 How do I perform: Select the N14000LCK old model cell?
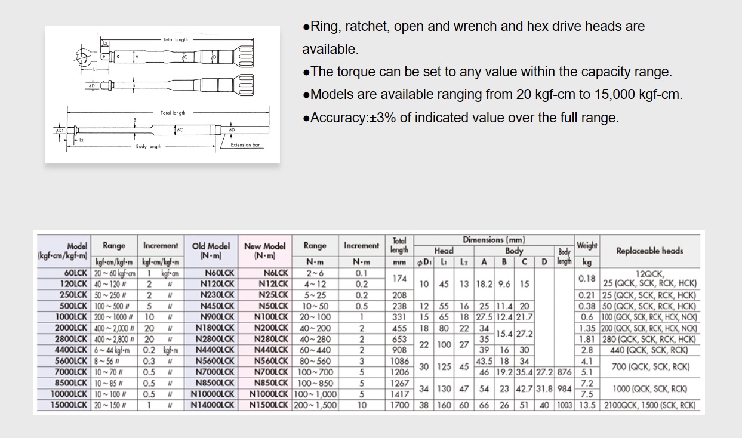tap(213, 405)
